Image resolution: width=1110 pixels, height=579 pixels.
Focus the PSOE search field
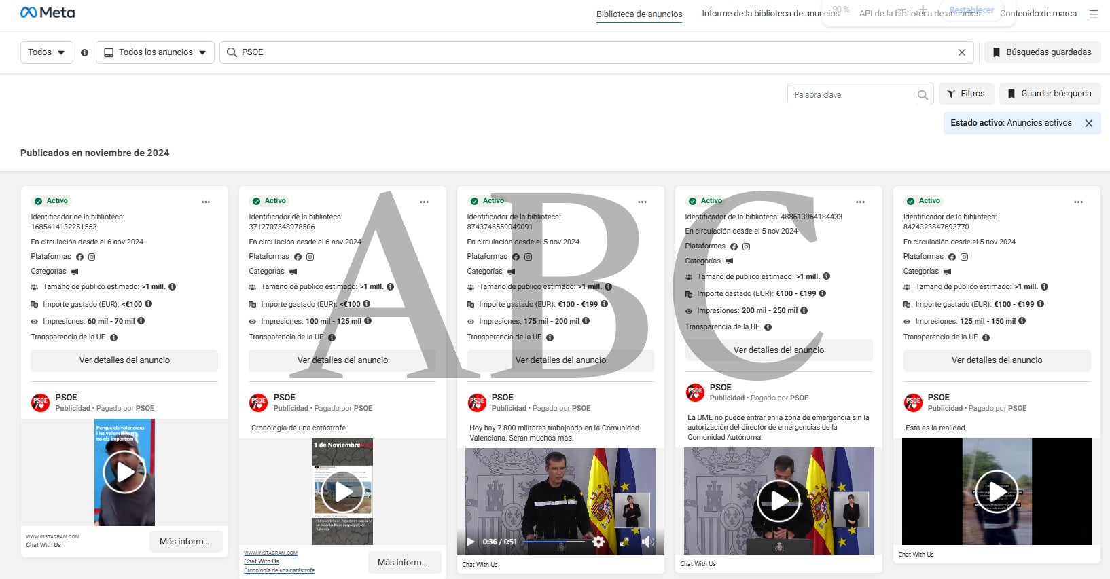pos(596,52)
